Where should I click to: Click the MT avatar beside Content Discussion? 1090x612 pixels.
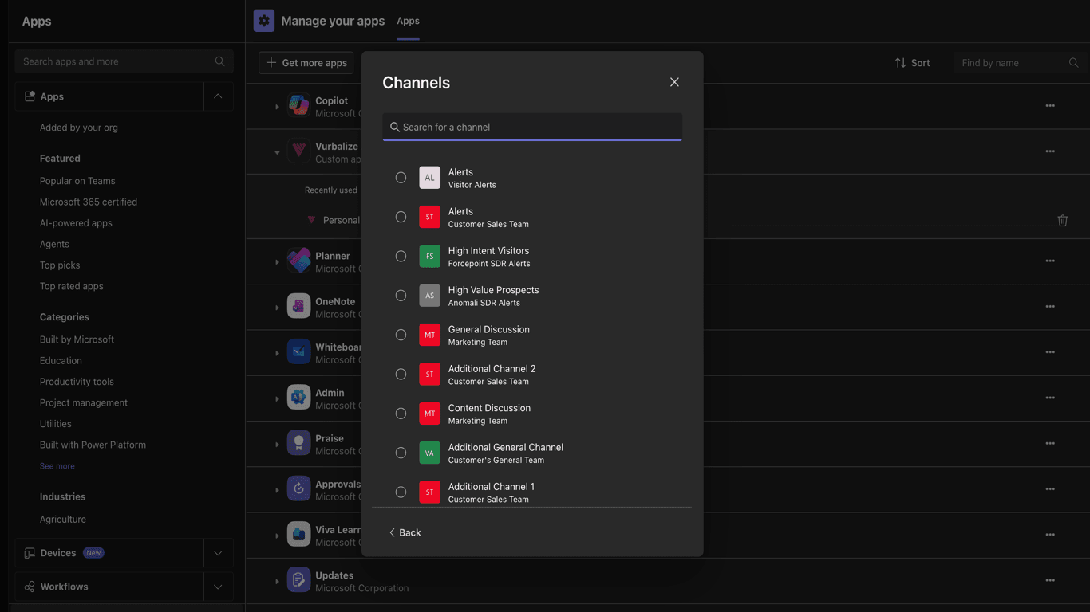click(x=429, y=414)
